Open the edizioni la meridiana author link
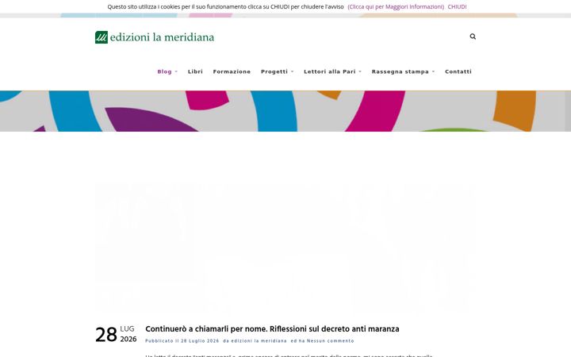 259,341
